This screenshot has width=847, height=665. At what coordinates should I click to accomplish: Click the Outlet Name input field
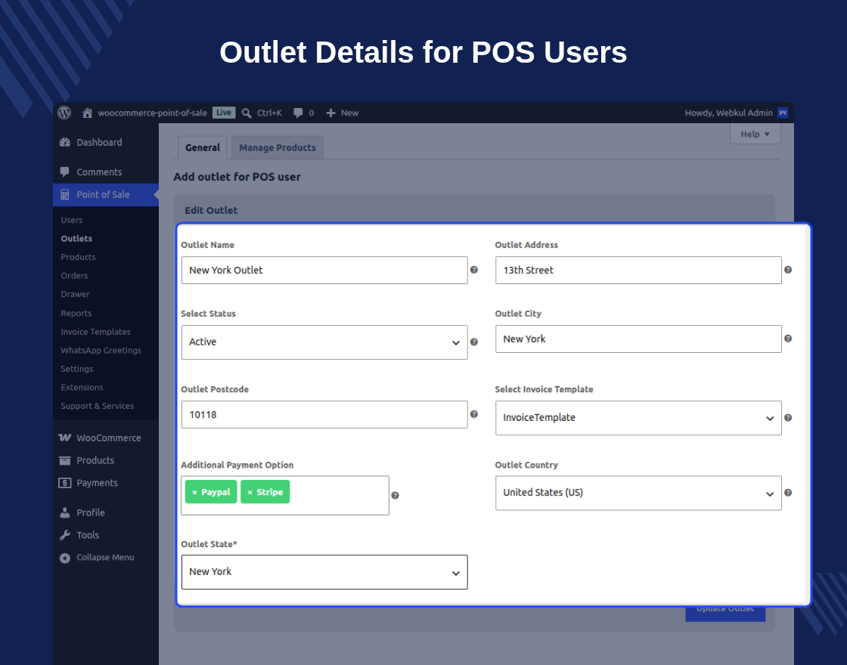[x=324, y=271]
